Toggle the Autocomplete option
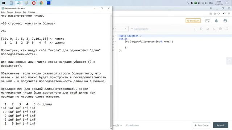This screenshot has width=232, height=130. pyautogui.click(x=140, y=29)
